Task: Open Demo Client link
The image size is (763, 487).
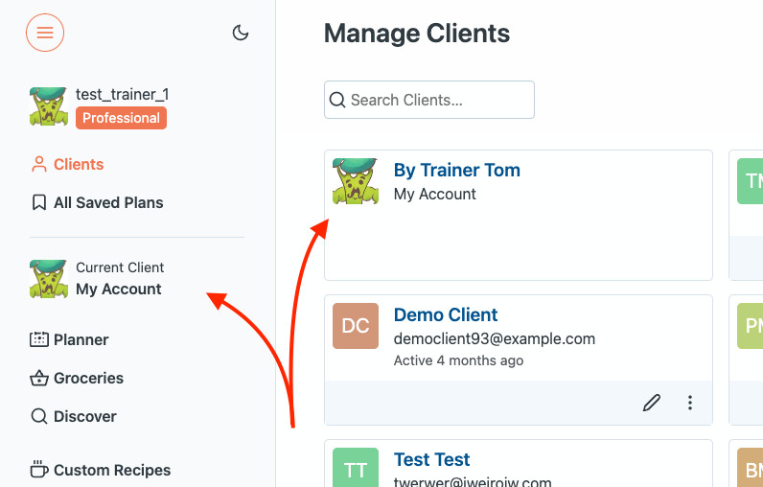Action: point(446,315)
